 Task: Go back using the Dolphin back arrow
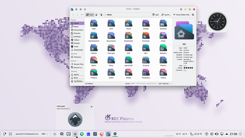73,15
